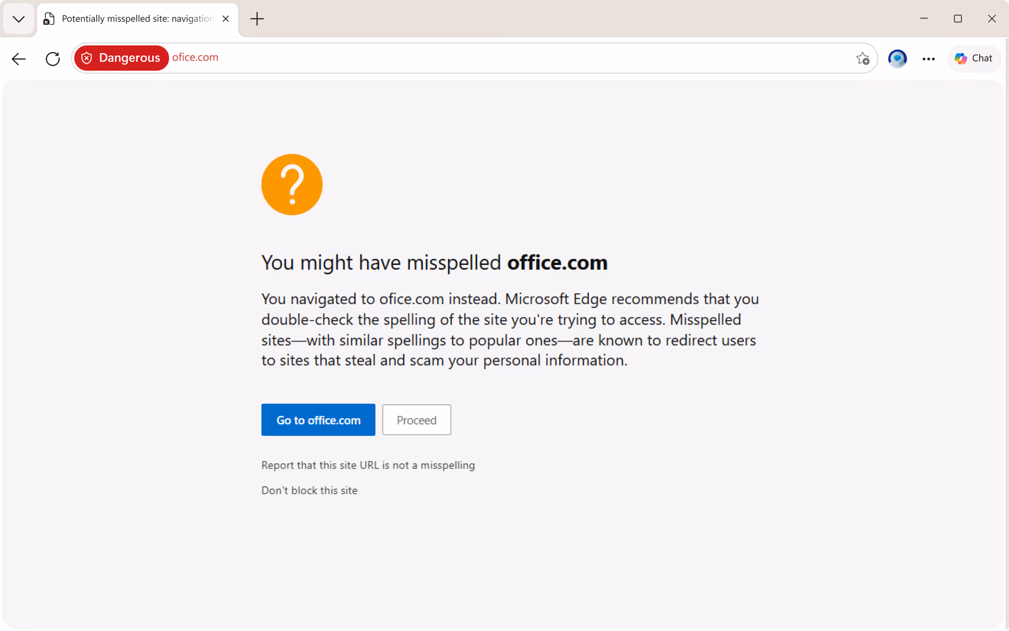Open the profile avatar menu
Viewport: 1009px width, 631px height.
(x=897, y=58)
